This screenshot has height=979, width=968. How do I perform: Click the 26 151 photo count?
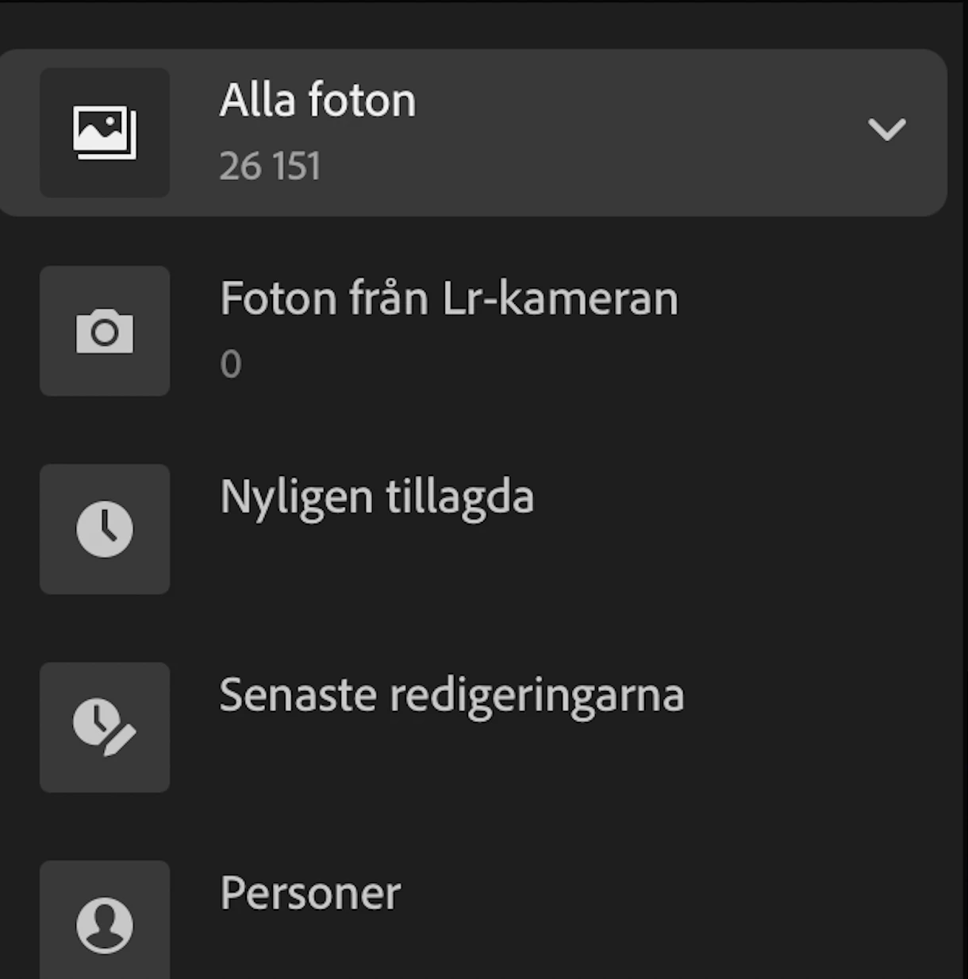(x=270, y=167)
